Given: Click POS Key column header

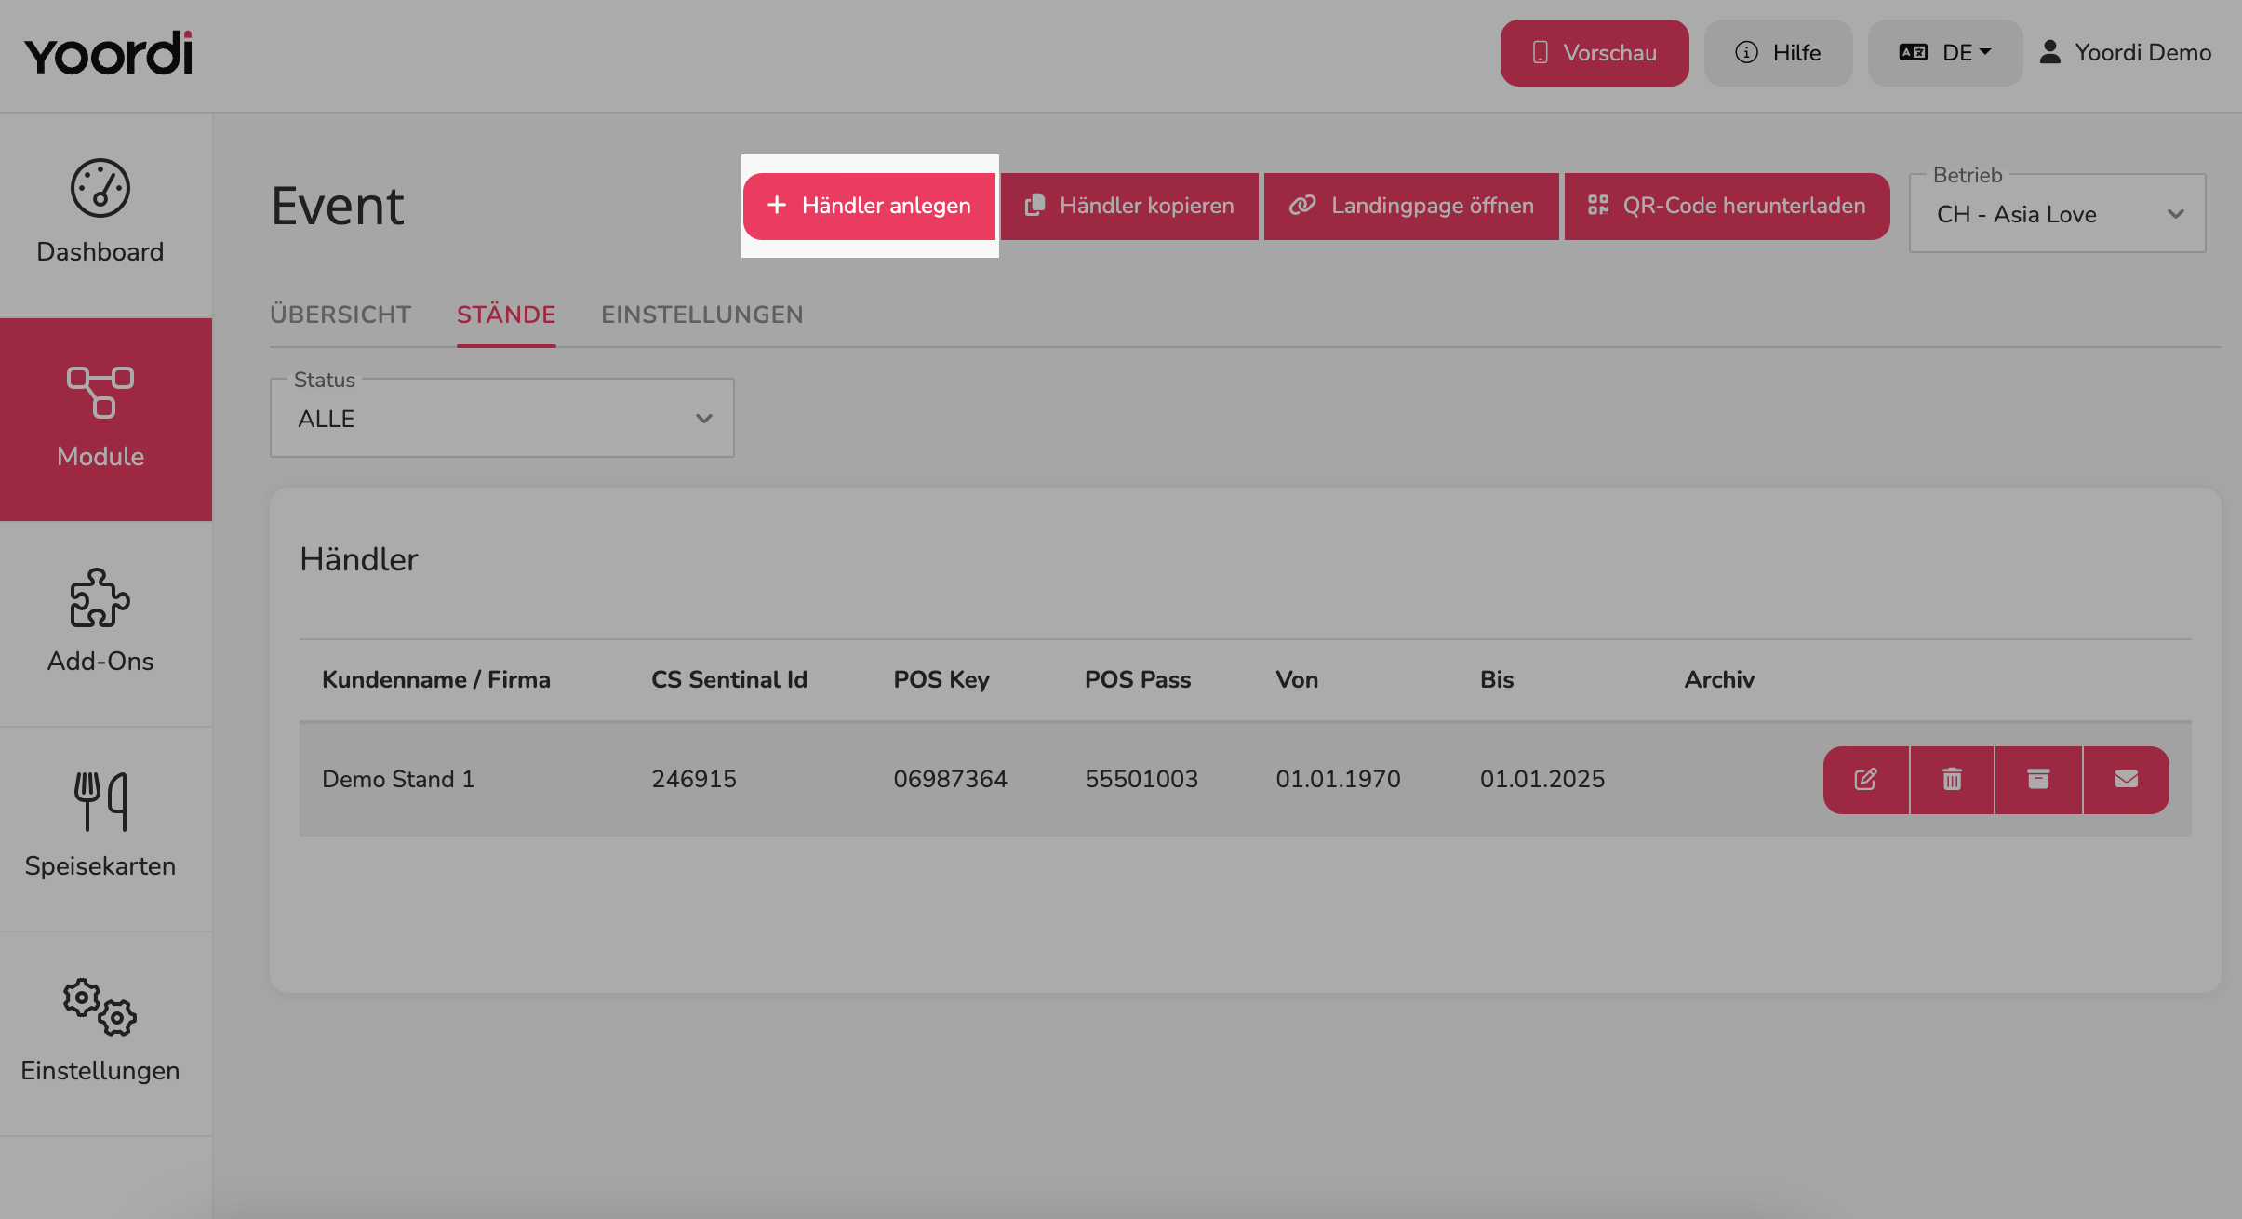Looking at the screenshot, I should 941,680.
